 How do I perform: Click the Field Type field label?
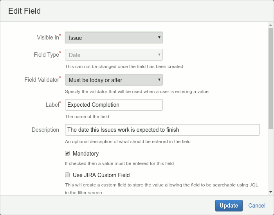pyautogui.click(x=46, y=55)
